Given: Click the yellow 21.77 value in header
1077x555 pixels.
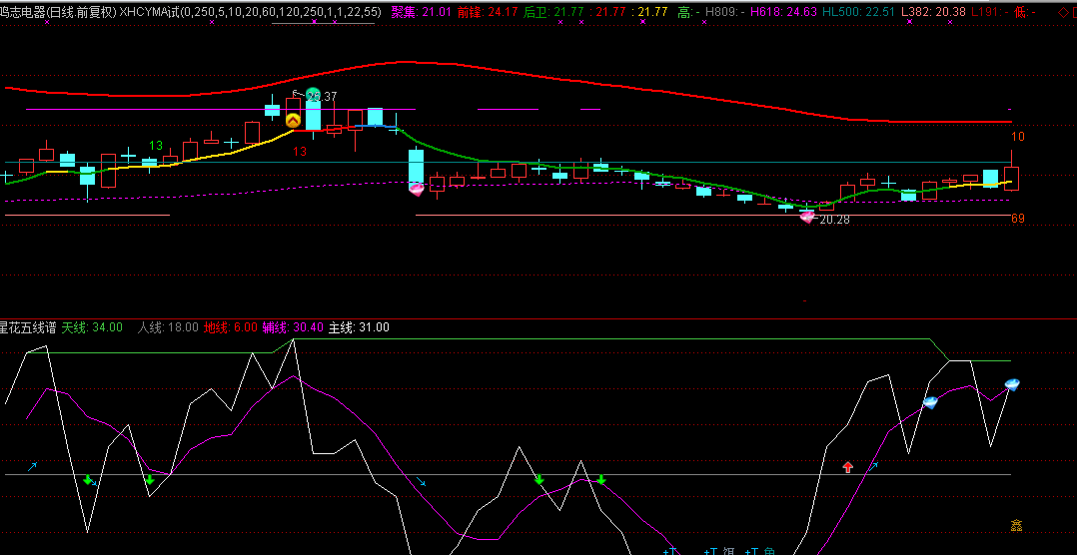Looking at the screenshot, I should pos(651,12).
